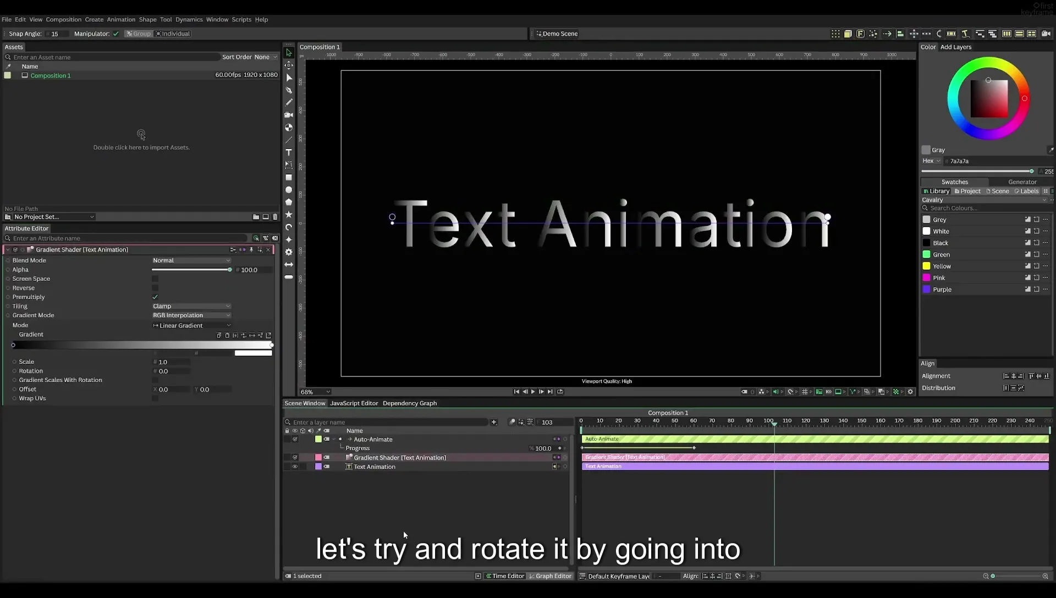Image resolution: width=1056 pixels, height=598 pixels.
Task: Jump to last frame of composition
Action: [550, 392]
